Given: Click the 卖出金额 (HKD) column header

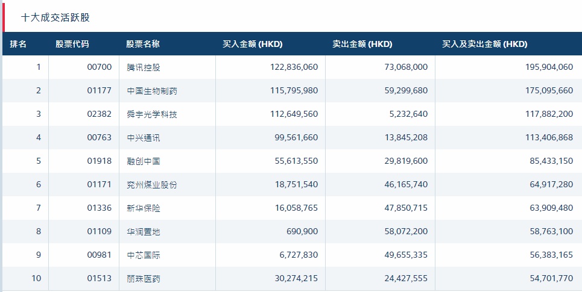Looking at the screenshot, I should tap(362, 44).
